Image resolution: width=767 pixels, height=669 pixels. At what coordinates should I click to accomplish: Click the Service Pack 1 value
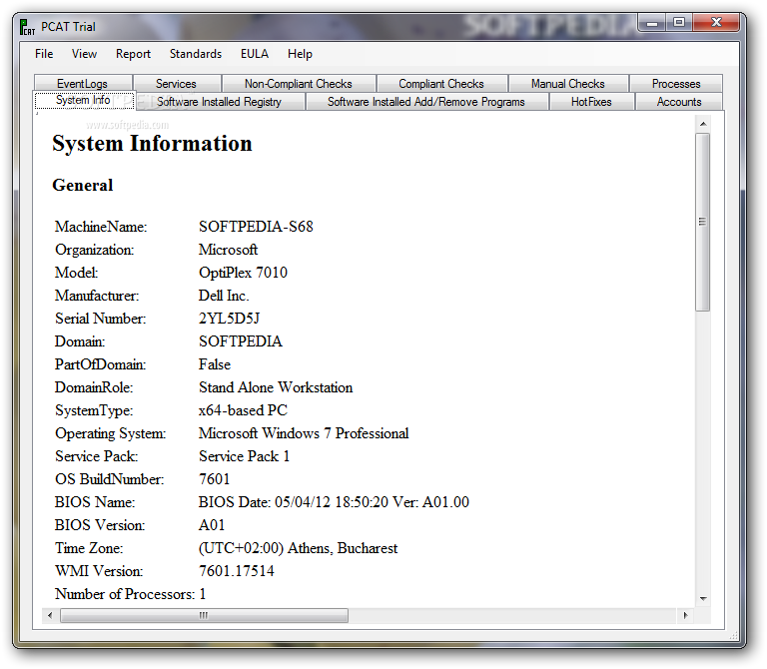point(244,456)
